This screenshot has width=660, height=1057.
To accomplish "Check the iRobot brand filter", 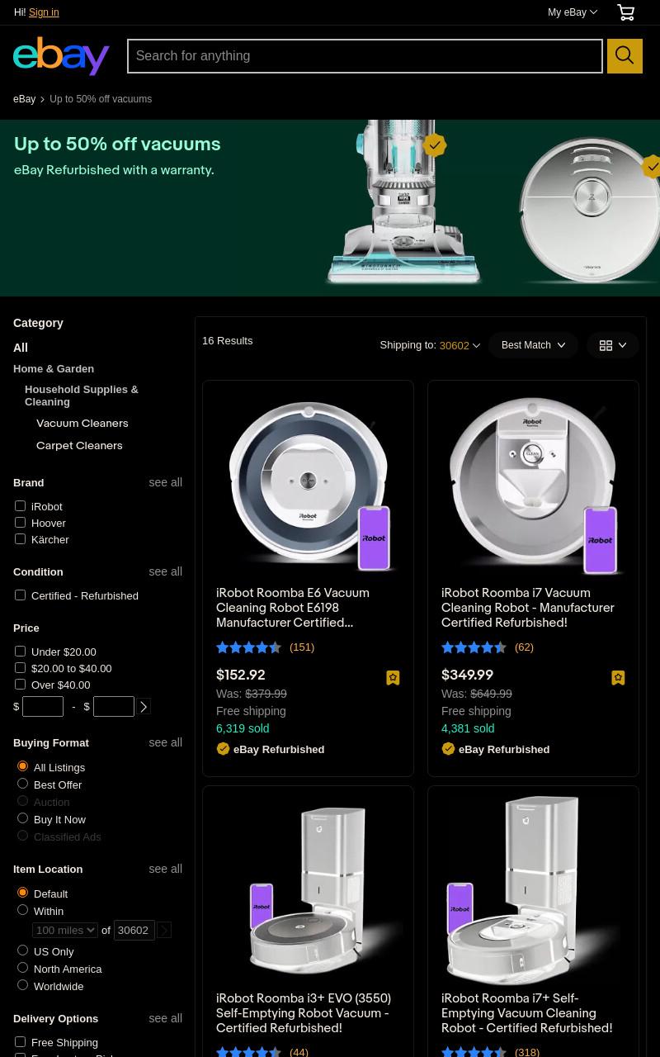I will pos(21,506).
